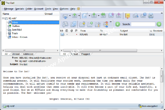The image size is (165, 110).
Task: Toggle the parked dot on RITLABS message
Action: coord(67,34)
